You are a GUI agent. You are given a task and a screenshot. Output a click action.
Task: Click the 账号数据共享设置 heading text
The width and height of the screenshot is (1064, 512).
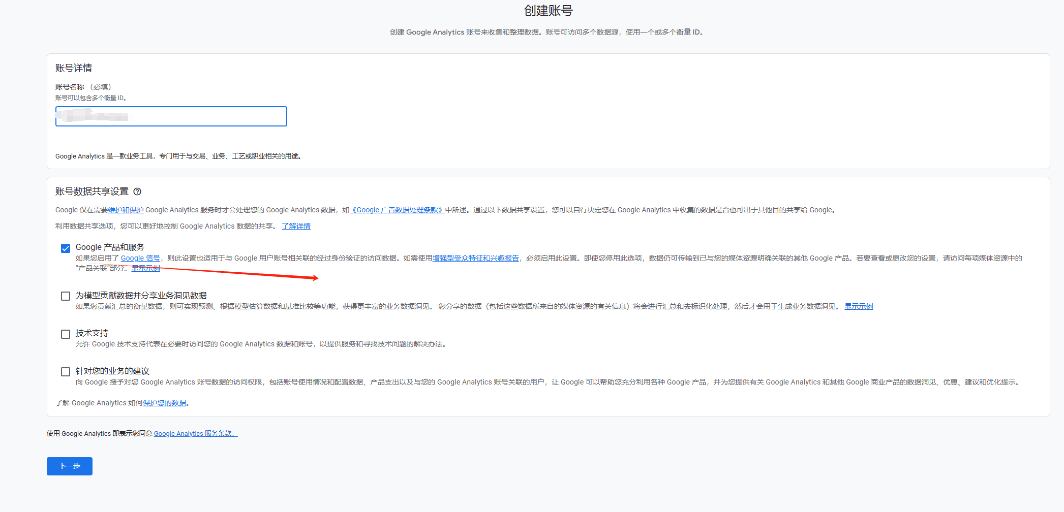[x=92, y=191]
